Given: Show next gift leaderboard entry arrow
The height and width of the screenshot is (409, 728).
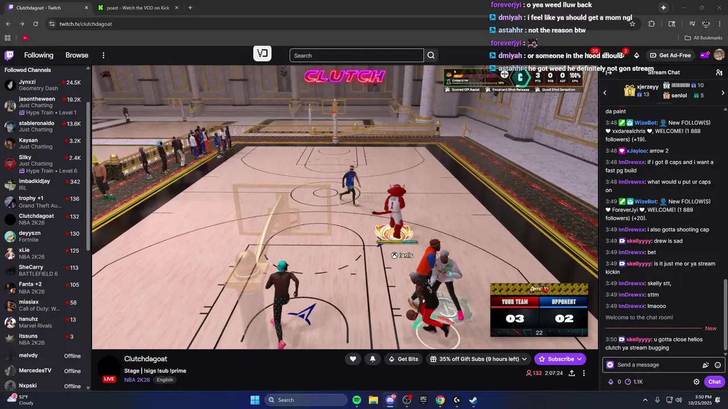Looking at the screenshot, I should tap(723, 93).
